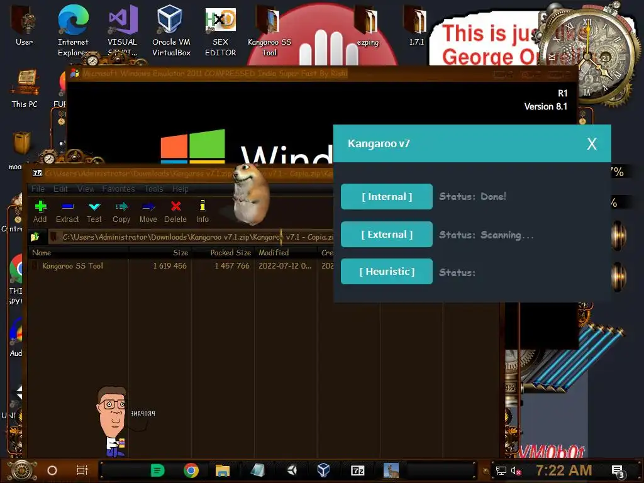
Task: Open the Kangaroo SS Tool desktop folder
Action: click(x=269, y=30)
